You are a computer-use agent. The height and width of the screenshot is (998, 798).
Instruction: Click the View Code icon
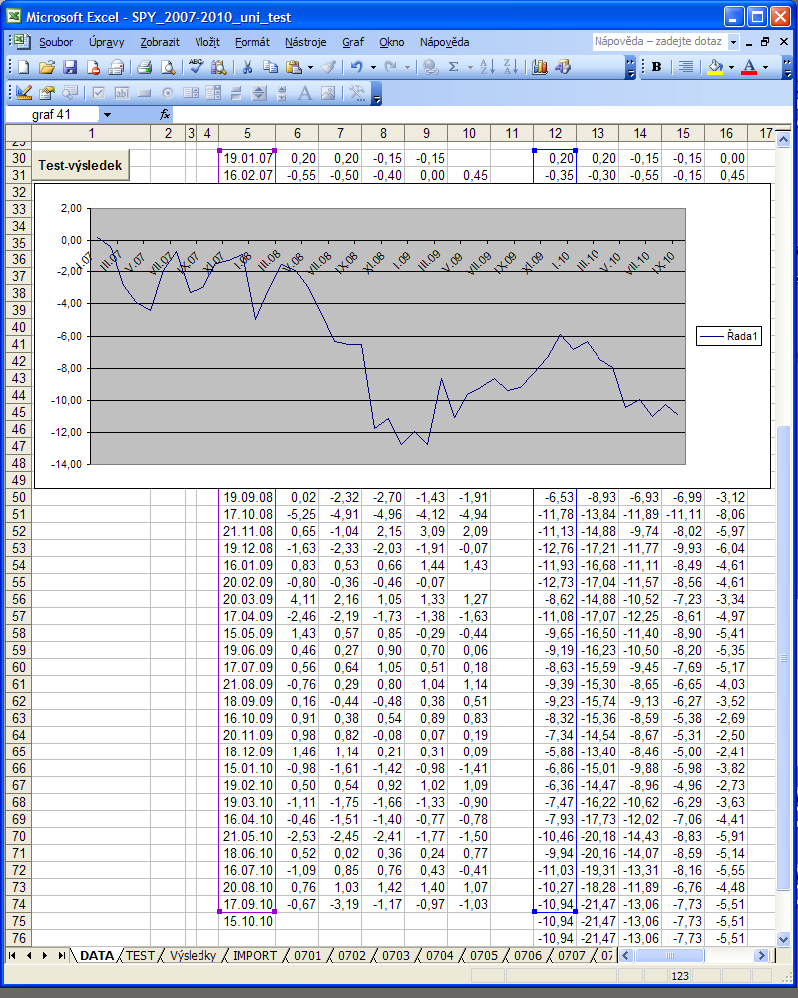point(70,93)
